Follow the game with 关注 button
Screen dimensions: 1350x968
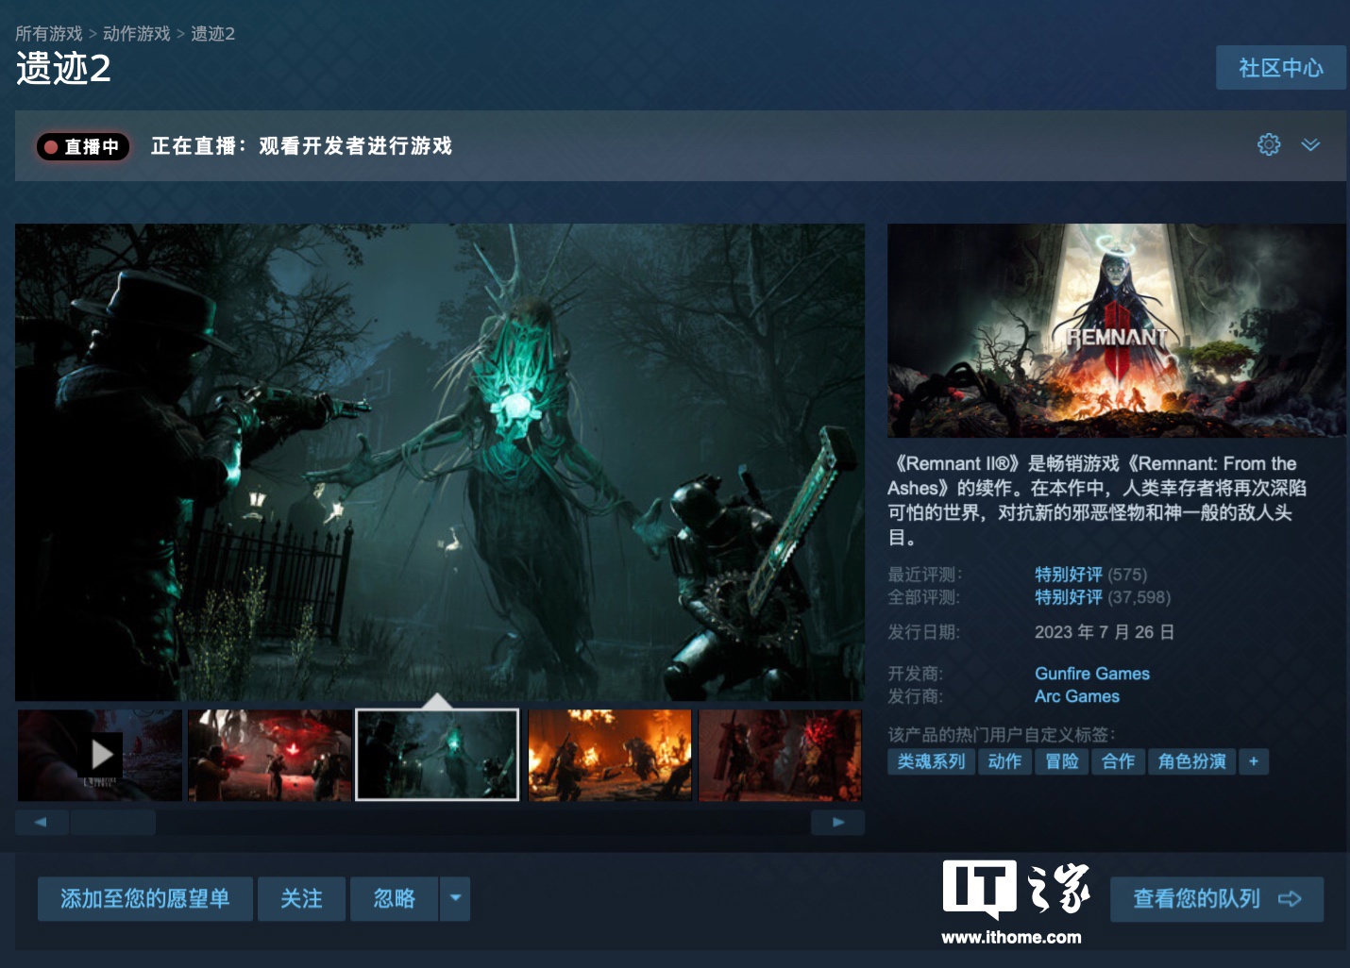tap(301, 898)
